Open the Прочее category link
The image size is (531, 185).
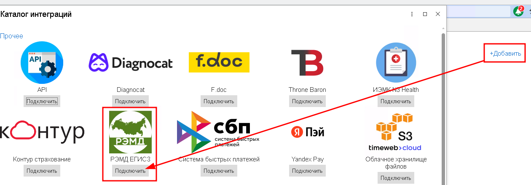(11, 36)
